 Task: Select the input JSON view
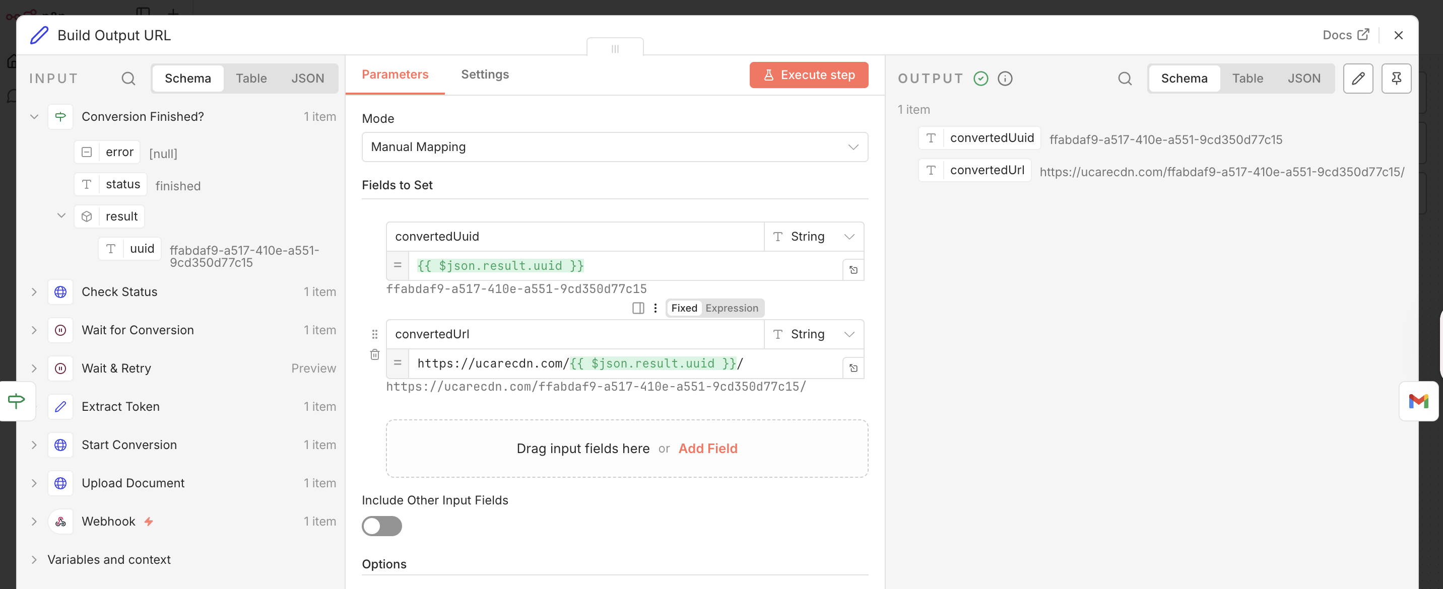(307, 79)
